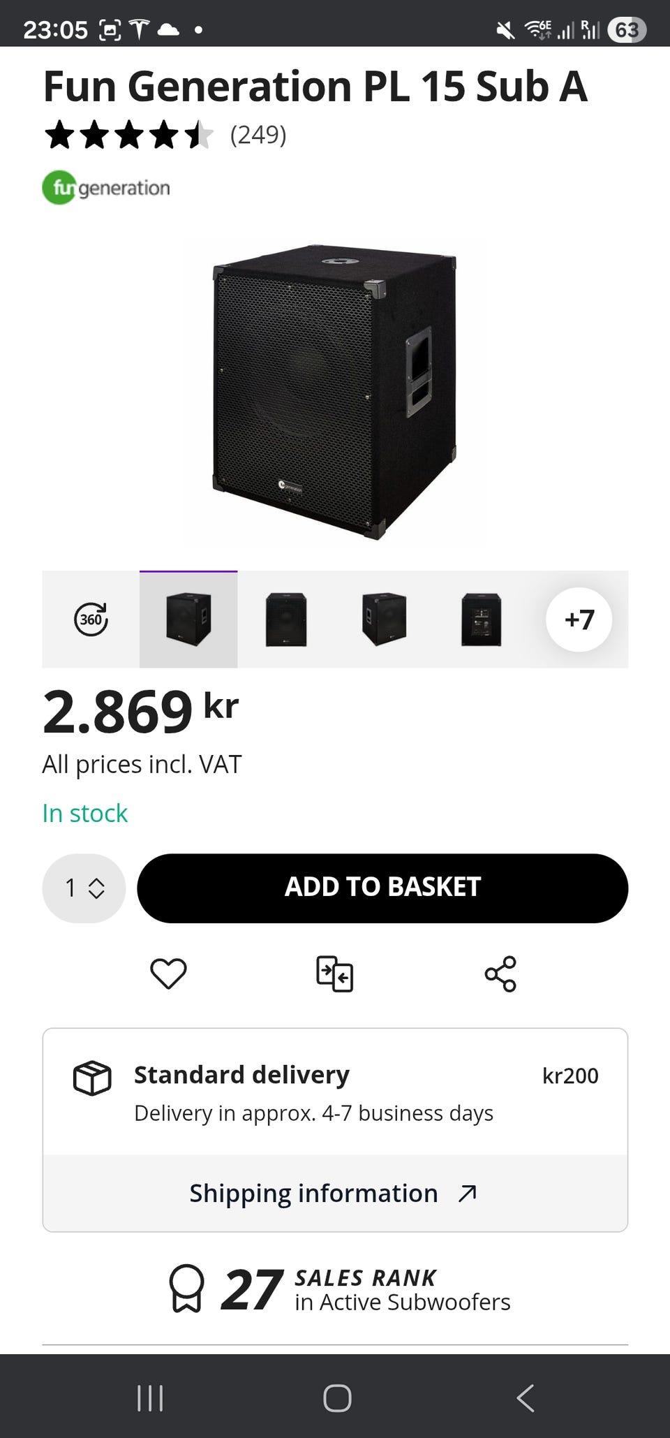This screenshot has height=1438, width=670.
Task: Add product to wishlist with heart icon
Action: [x=168, y=973]
